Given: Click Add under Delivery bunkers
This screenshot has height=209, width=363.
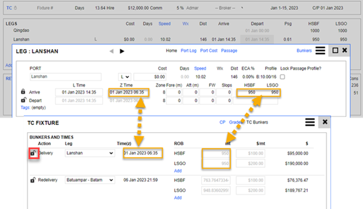Looking at the screenshot, I should (178, 171).
